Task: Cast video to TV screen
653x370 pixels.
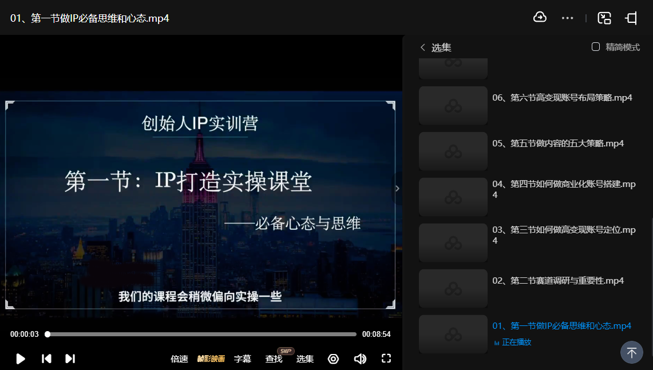Action: pos(631,18)
